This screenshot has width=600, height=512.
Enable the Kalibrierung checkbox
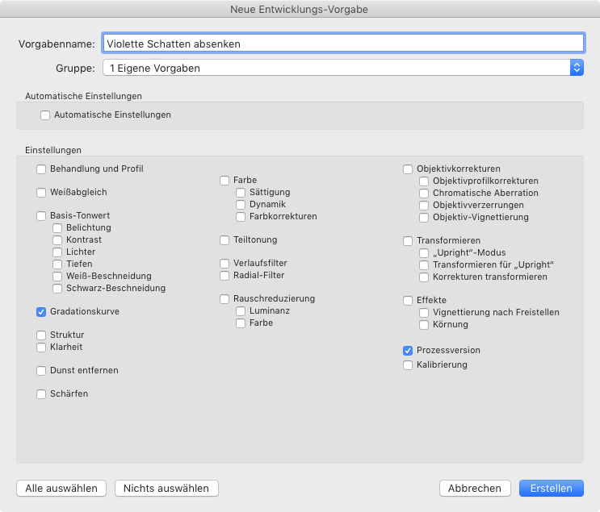point(408,365)
